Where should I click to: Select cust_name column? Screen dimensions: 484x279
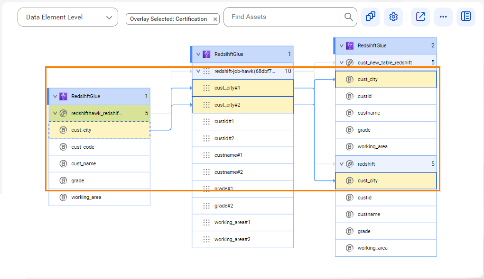[99, 164]
